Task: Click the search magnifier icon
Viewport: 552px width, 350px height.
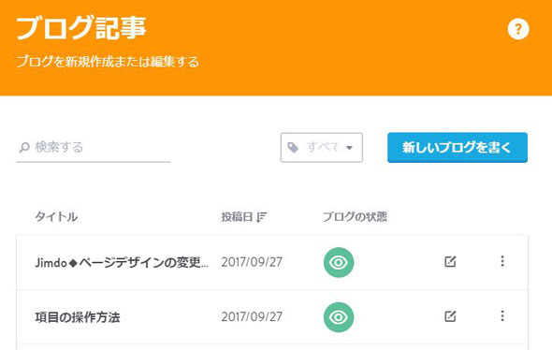Action: coord(24,147)
